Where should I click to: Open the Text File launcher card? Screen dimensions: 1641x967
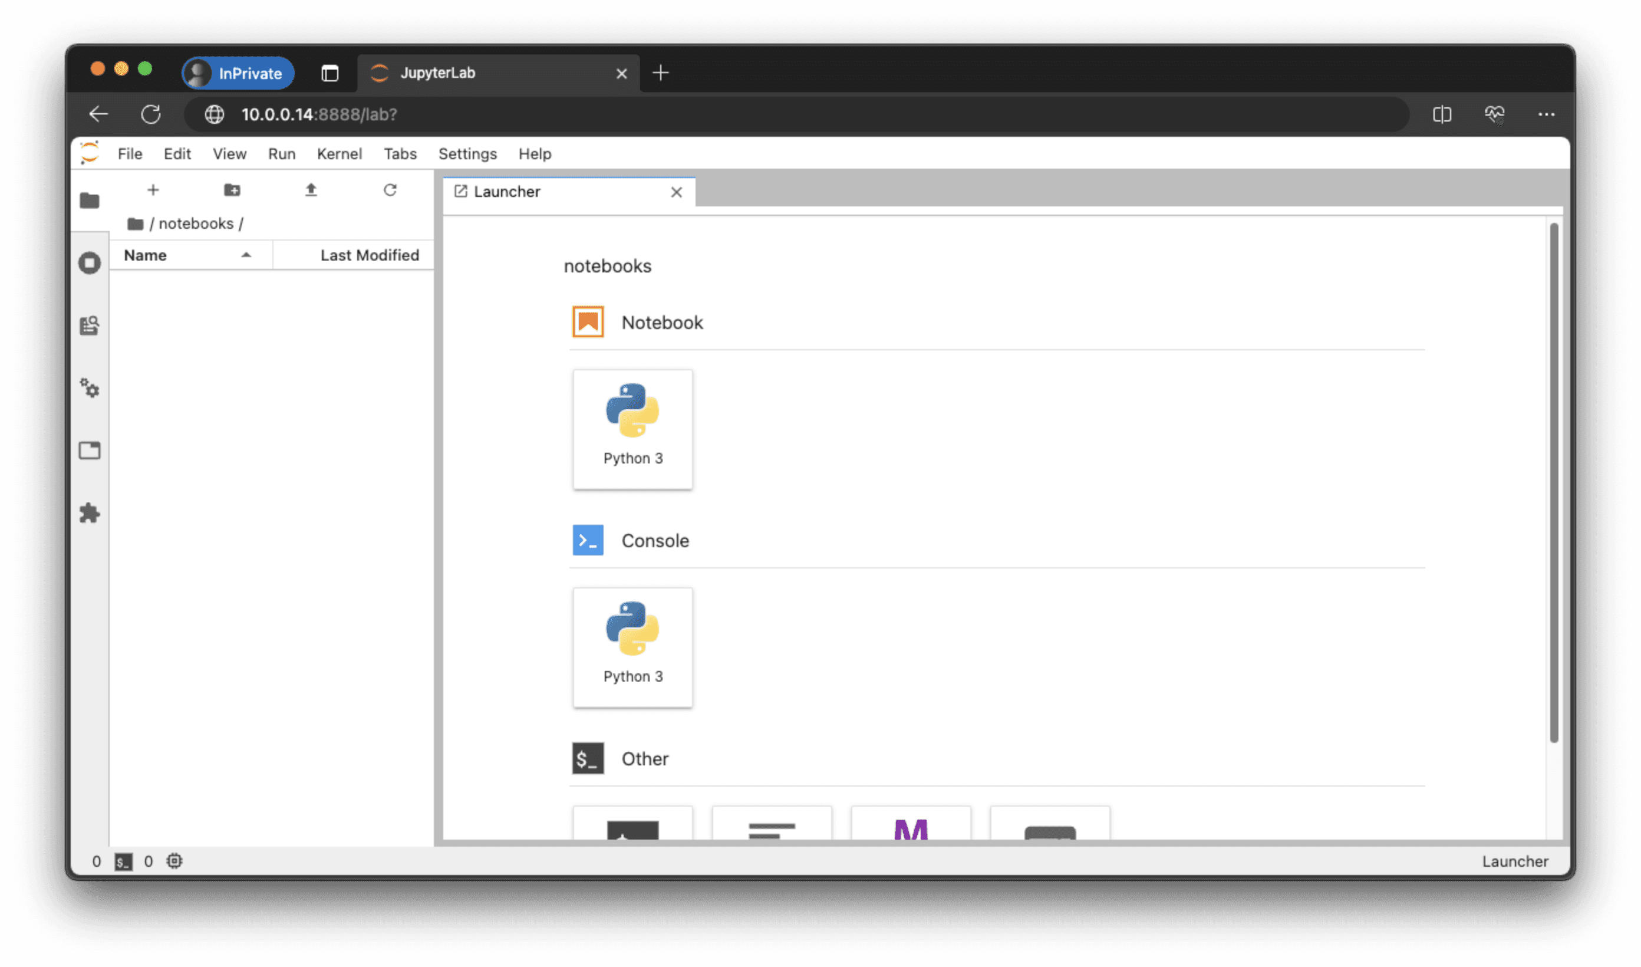coord(772,823)
